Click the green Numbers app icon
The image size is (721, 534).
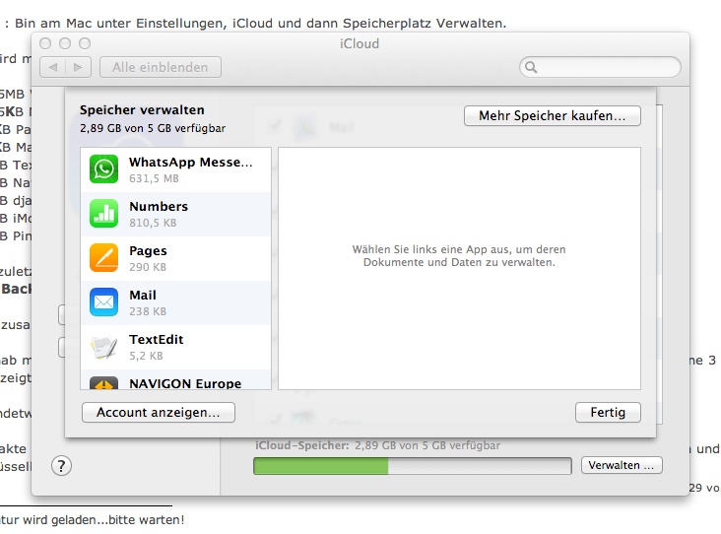click(x=103, y=214)
